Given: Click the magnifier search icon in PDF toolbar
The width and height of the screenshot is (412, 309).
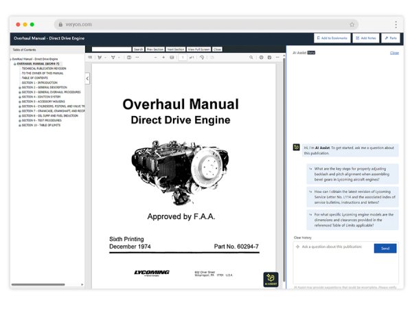Looking at the screenshot, I should (251, 58).
